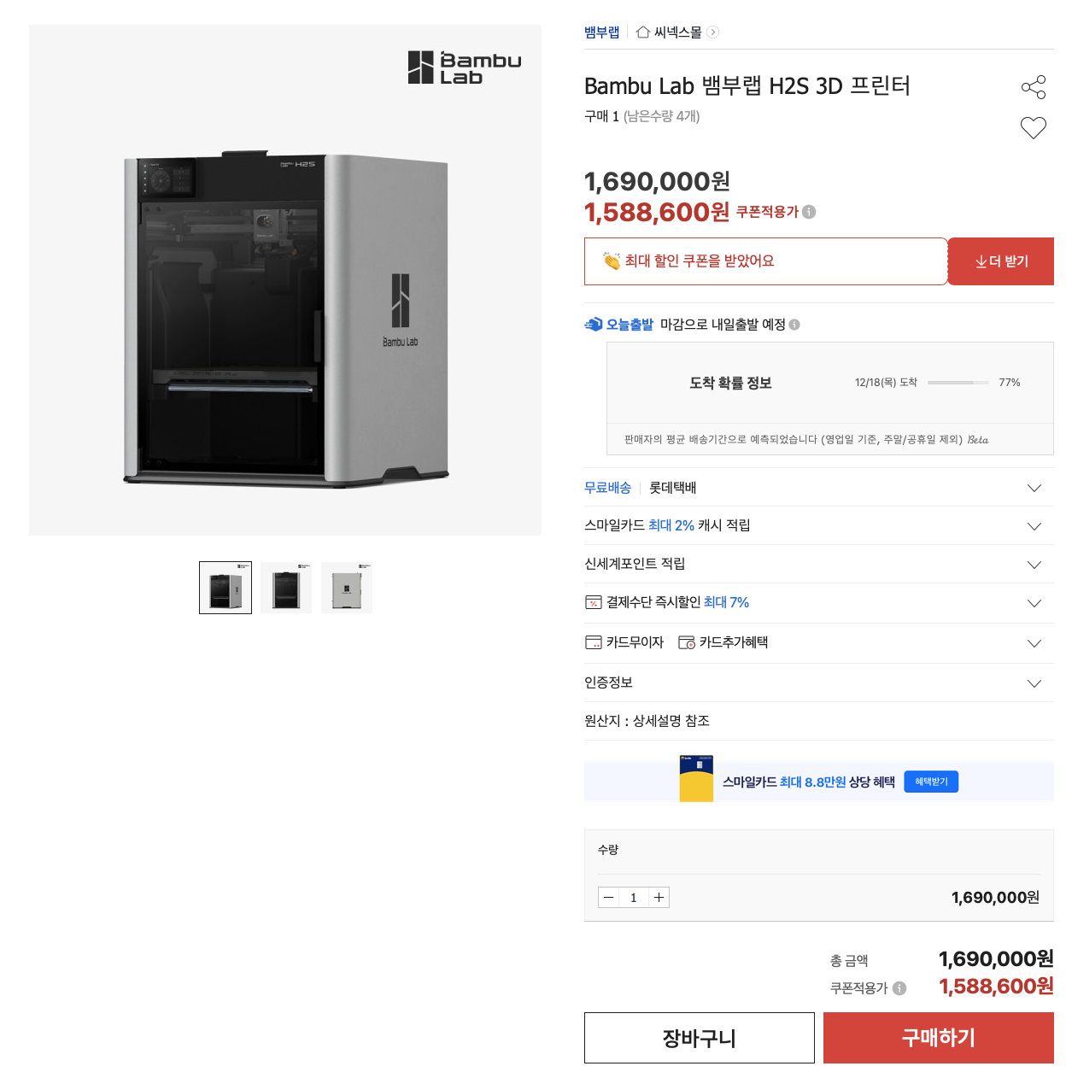This screenshot has height=1078, width=1066.
Task: Click the 카드추가혜택 card icon
Action: [687, 642]
